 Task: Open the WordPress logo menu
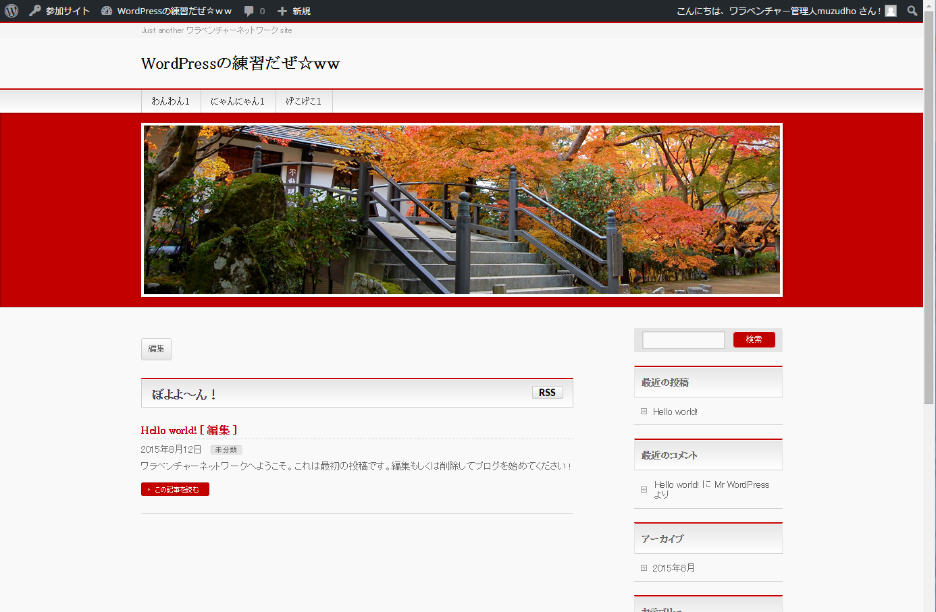pyautogui.click(x=11, y=11)
